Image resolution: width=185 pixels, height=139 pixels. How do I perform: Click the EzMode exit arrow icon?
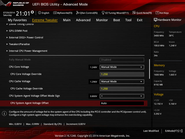point(181,131)
